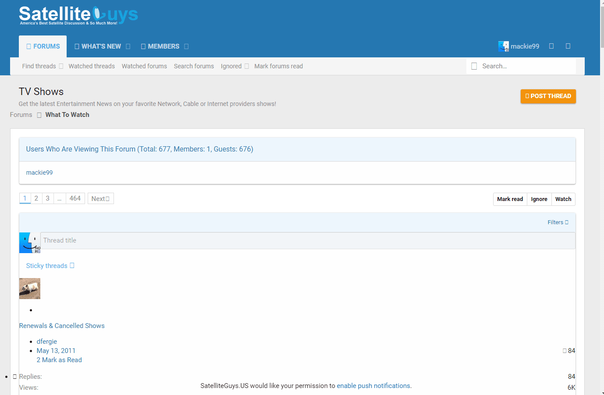Collapse the Sticky threads section
Viewport: 604px width, 395px height.
coord(72,266)
